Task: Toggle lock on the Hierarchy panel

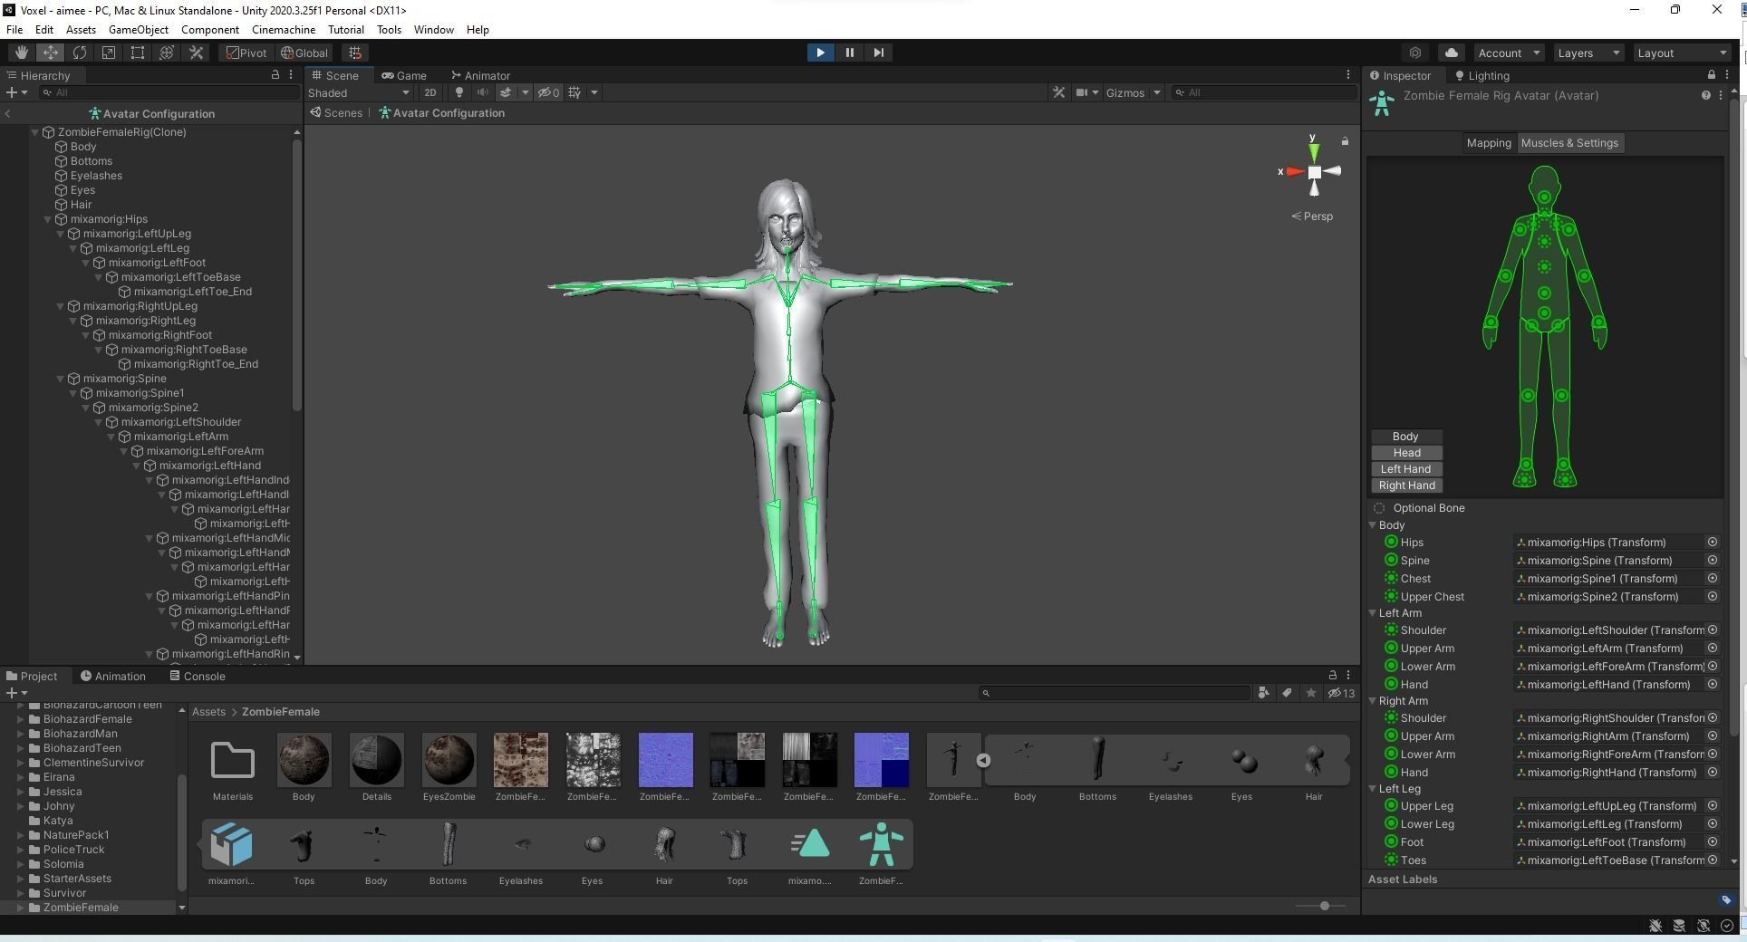Action: [275, 75]
